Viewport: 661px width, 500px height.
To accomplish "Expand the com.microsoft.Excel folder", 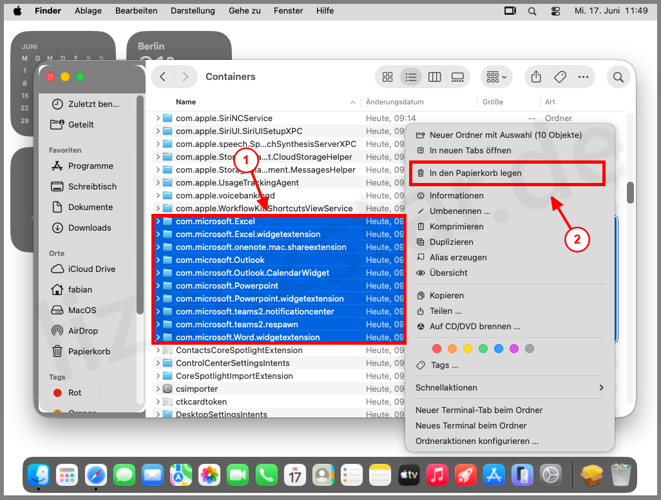I will pos(158,222).
